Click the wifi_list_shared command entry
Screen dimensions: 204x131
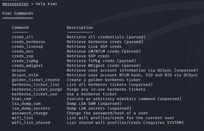[x=31, y=123]
